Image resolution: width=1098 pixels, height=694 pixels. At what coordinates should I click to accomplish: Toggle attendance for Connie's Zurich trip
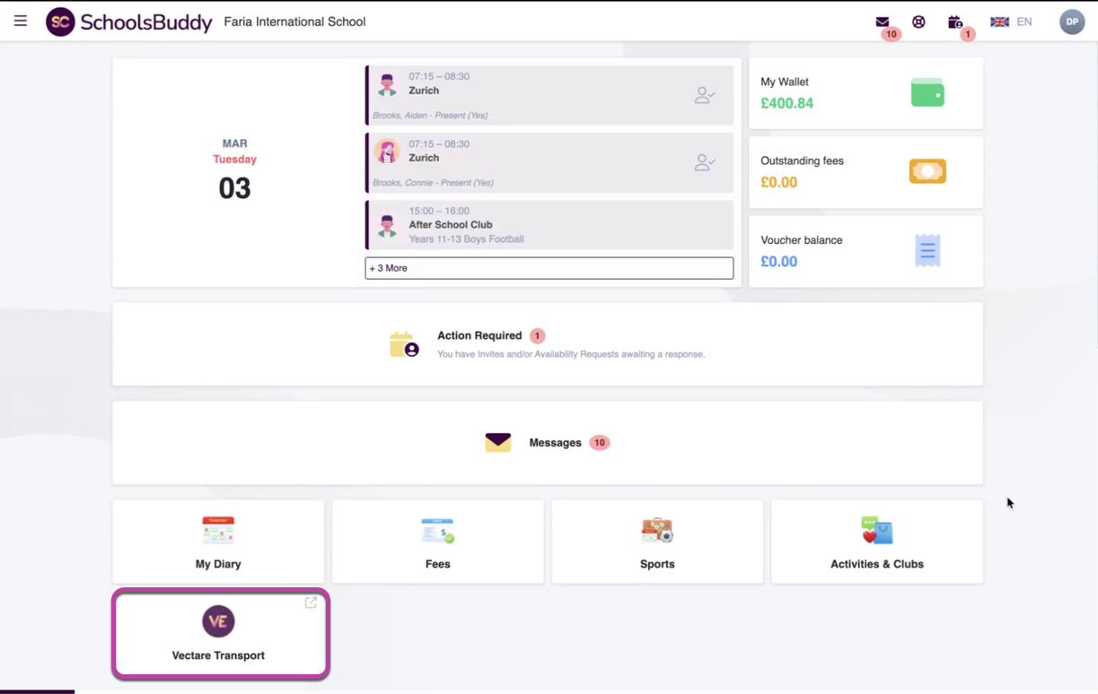[x=706, y=162]
